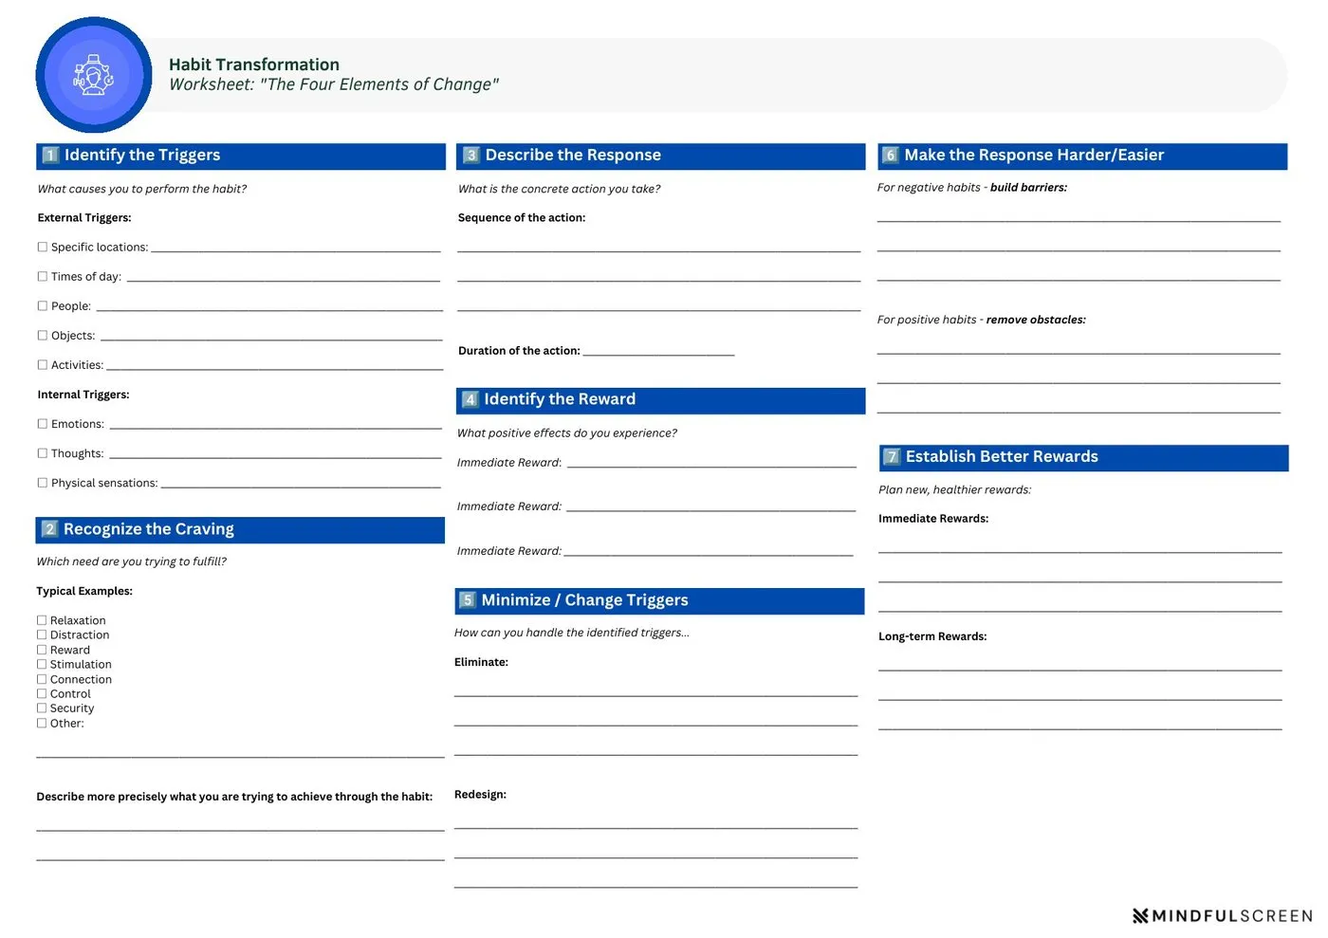The height and width of the screenshot is (938, 1328).
Task: Check the Specific locations checkbox
Action: coord(43,248)
